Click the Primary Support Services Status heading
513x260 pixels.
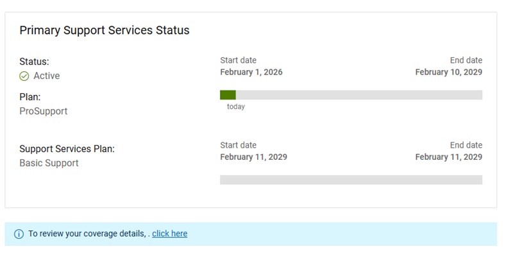(x=105, y=30)
